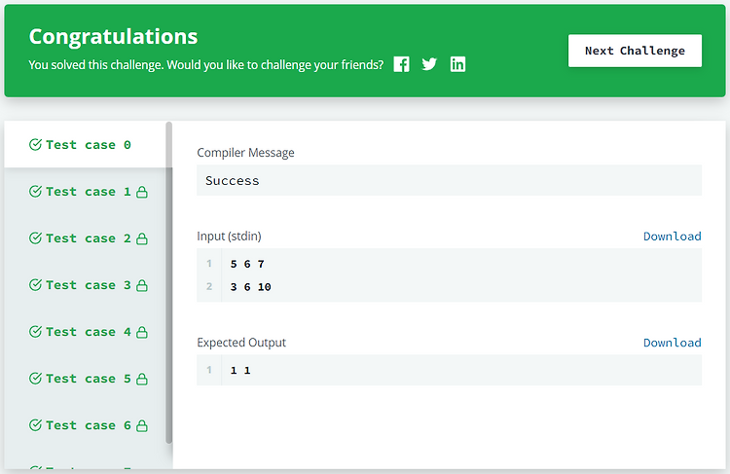Open Test case 2 tab
The image size is (730, 474).
point(86,238)
